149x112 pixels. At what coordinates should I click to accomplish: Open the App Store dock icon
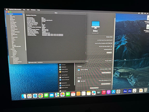pos(113,92)
